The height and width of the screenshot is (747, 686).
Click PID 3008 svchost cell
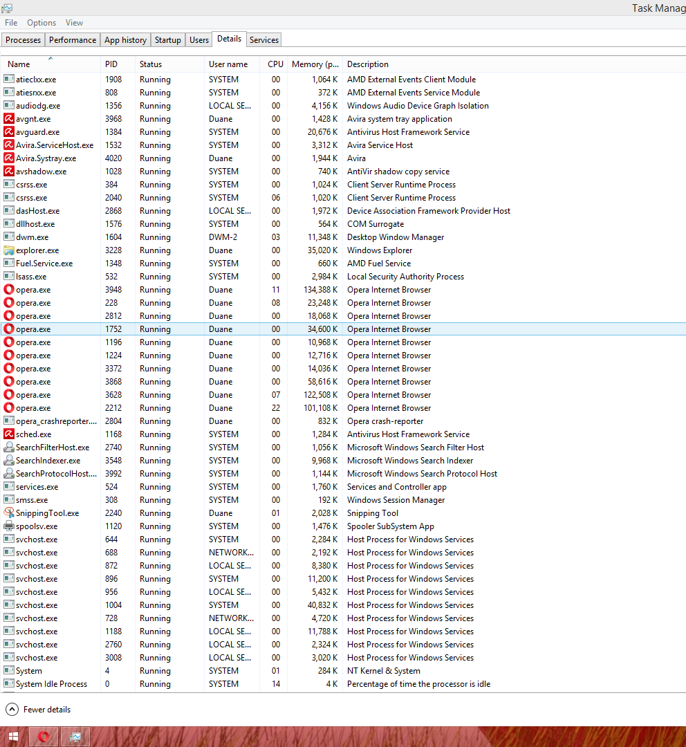[x=113, y=658]
